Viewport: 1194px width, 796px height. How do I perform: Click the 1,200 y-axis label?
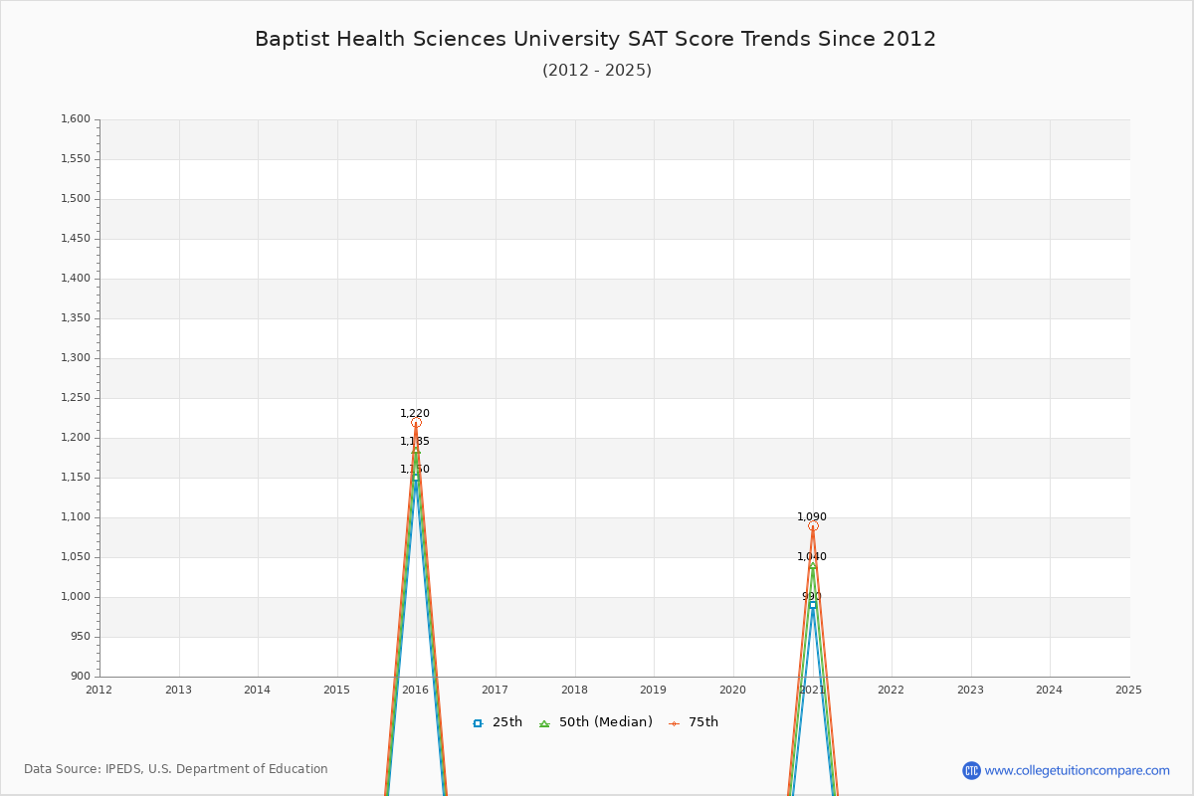(76, 438)
